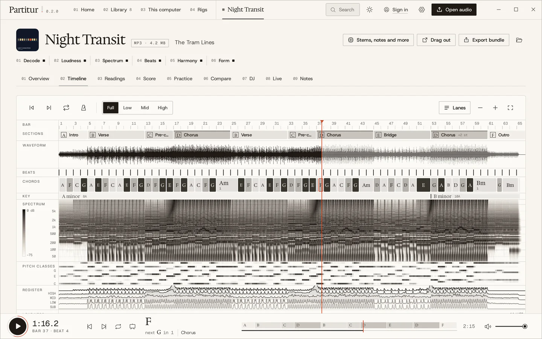The height and width of the screenshot is (339, 542).
Task: Click the Harmony analysis step
Action: [186, 61]
